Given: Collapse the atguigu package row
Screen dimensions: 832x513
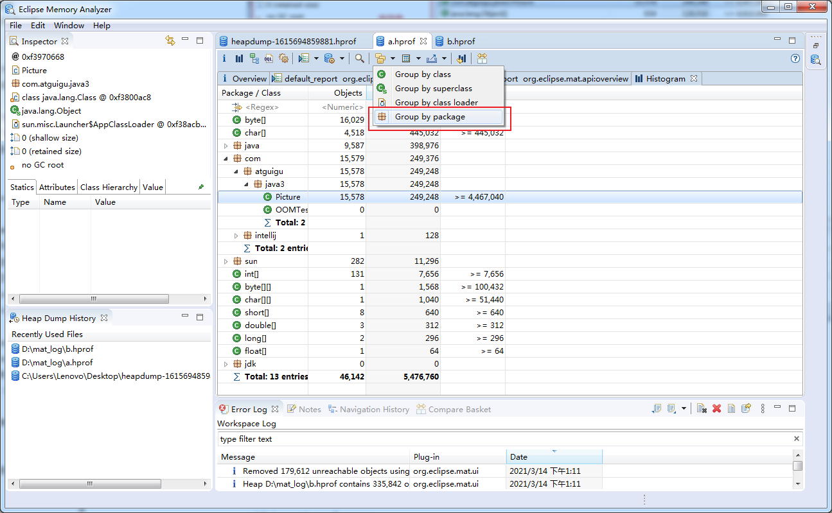Looking at the screenshot, I should coord(236,171).
